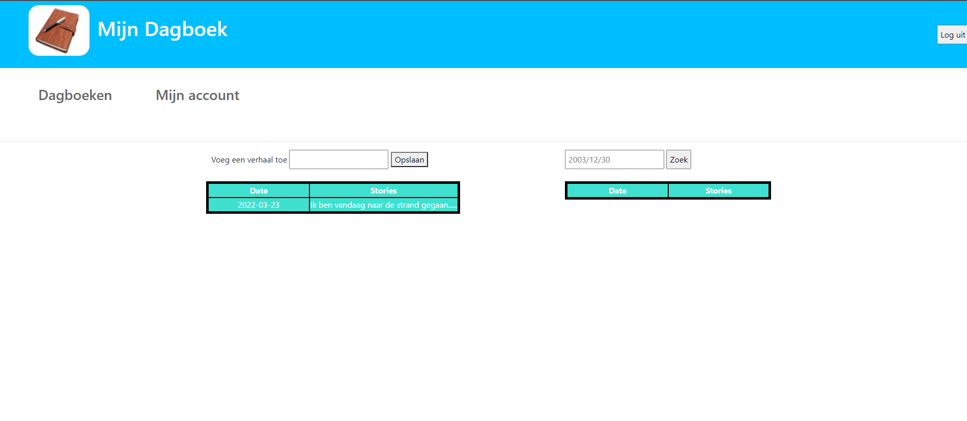Focus the date search field showing 2003/12/30

tap(614, 159)
